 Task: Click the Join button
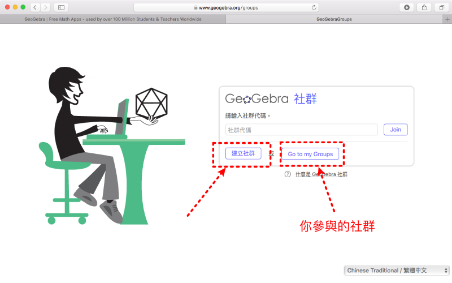tap(395, 130)
